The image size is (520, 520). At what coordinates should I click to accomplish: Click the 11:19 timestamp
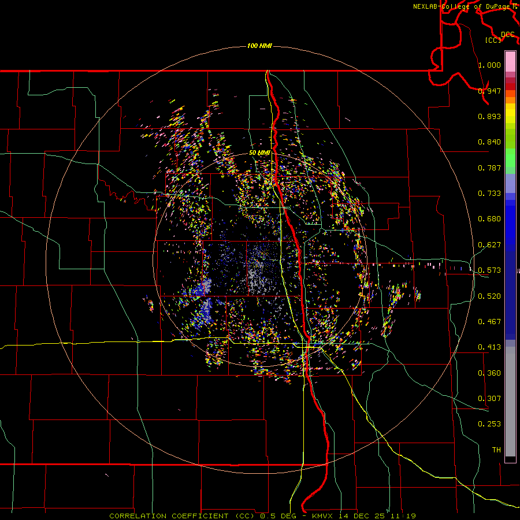403,516
